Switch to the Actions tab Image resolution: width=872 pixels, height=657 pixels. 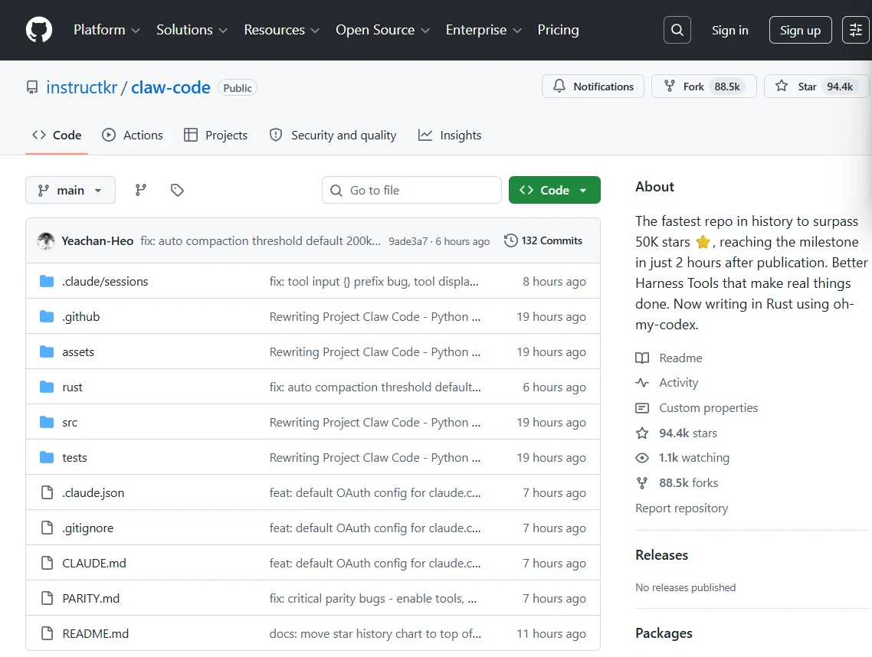[x=133, y=136]
